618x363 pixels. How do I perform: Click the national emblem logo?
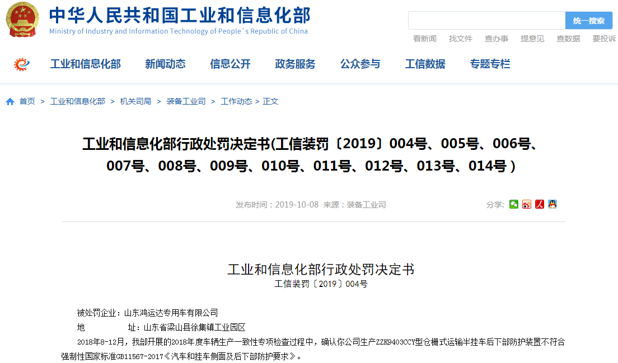(22, 20)
